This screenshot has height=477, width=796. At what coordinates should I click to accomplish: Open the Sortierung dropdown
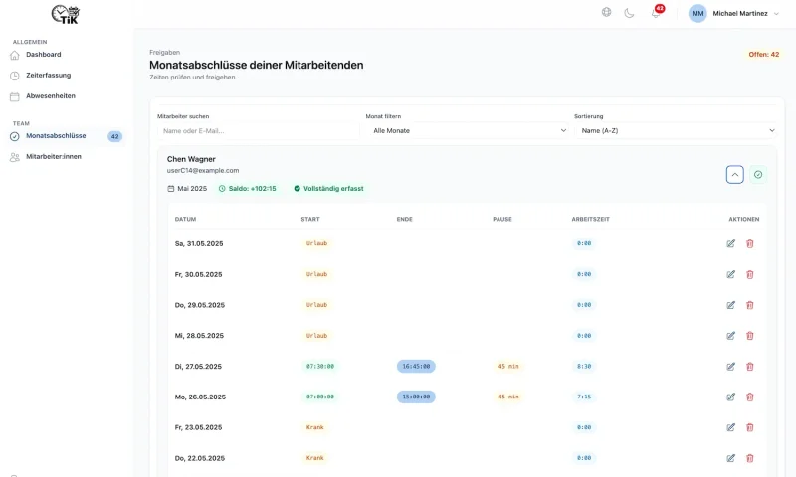[675, 130]
